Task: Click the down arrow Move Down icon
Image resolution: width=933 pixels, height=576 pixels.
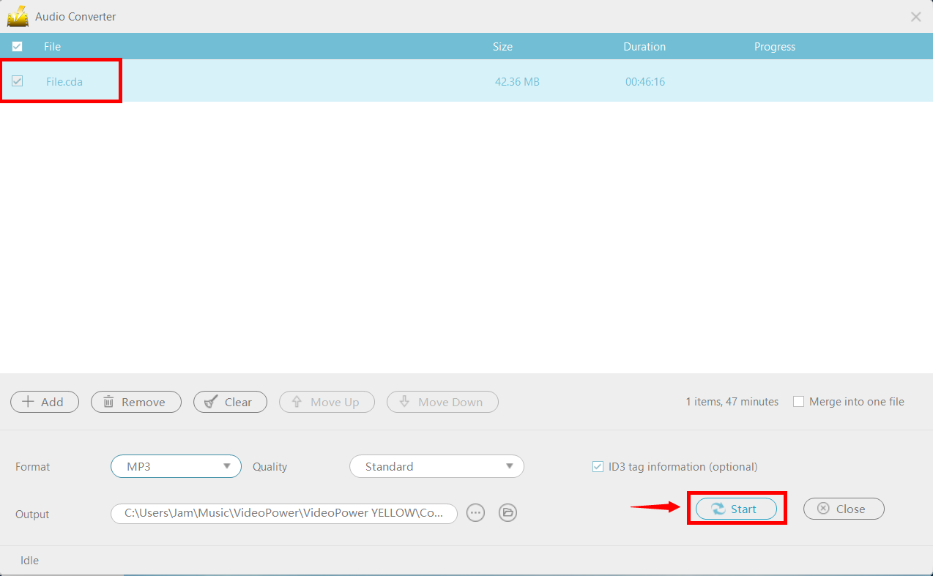Action: [x=404, y=401]
